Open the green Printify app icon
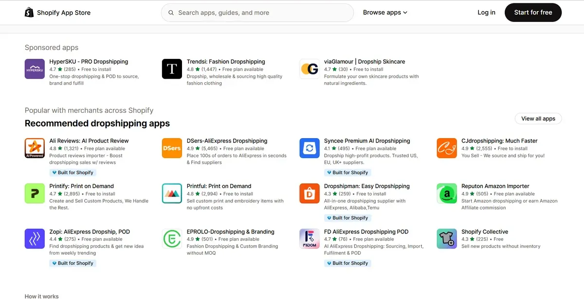This screenshot has height=299, width=584. pyautogui.click(x=35, y=193)
